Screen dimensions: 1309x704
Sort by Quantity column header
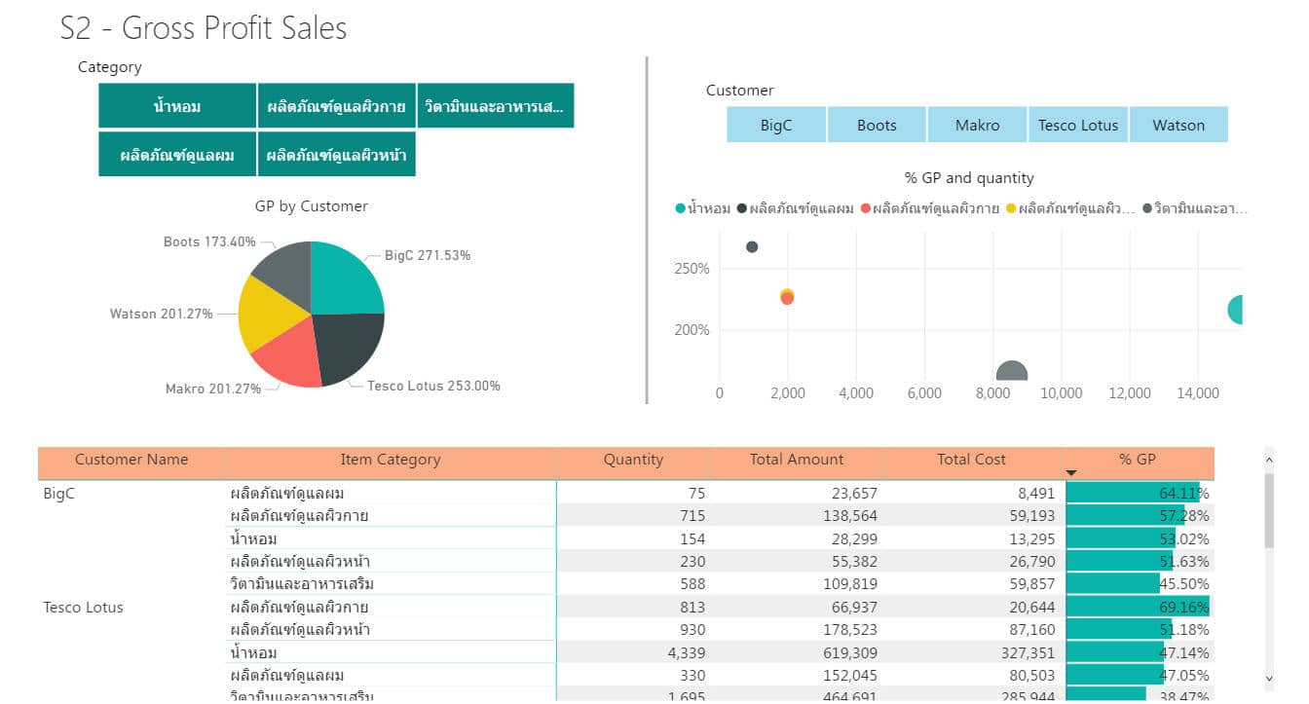(633, 460)
